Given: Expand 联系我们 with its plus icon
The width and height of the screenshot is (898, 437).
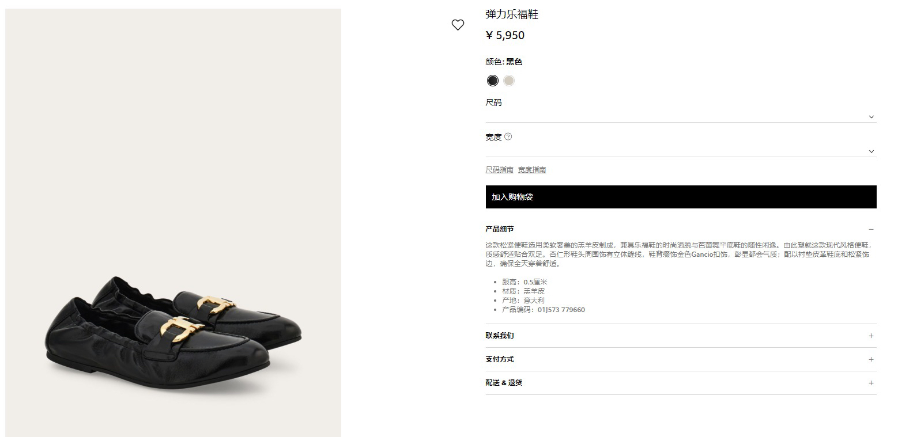Looking at the screenshot, I should (871, 336).
